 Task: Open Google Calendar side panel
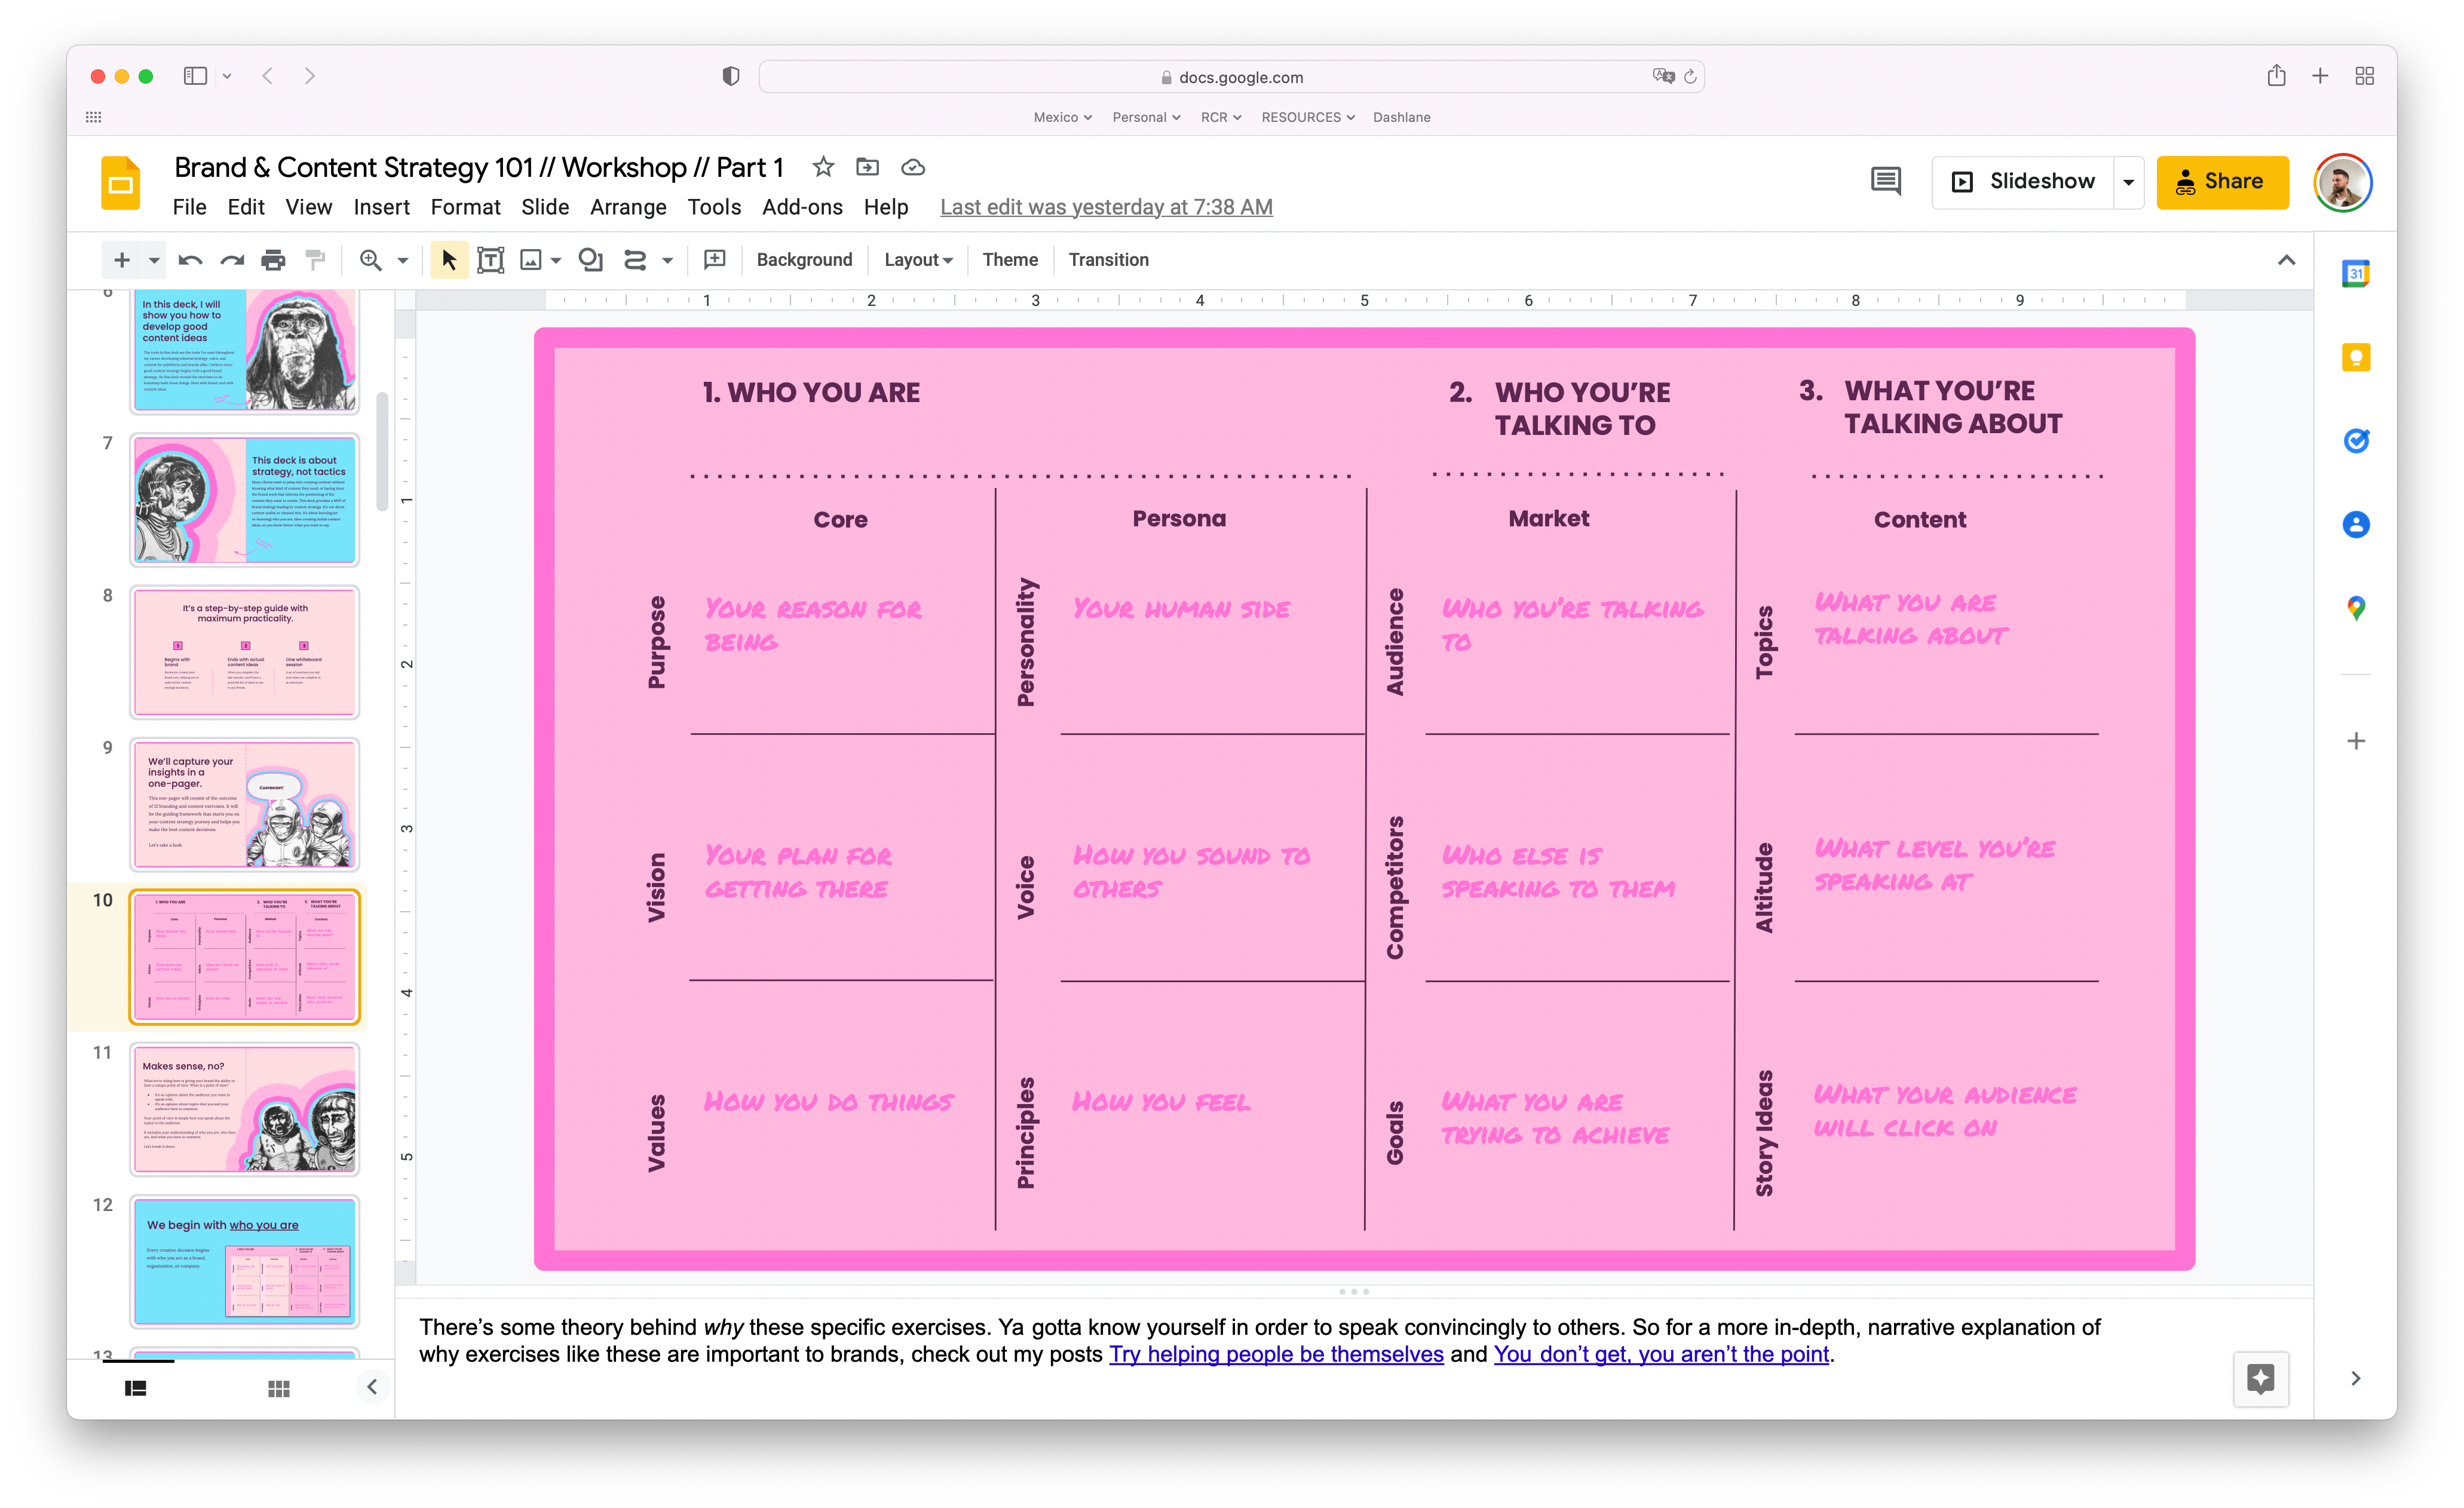click(2356, 273)
